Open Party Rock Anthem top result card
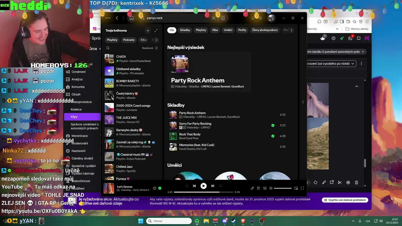Image resolution: width=402 pixels, height=226 pixels. pos(209,72)
